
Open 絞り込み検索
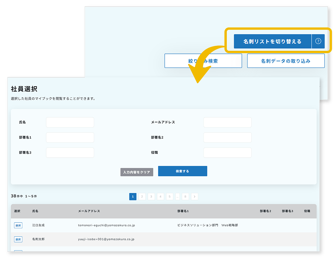coord(203,61)
